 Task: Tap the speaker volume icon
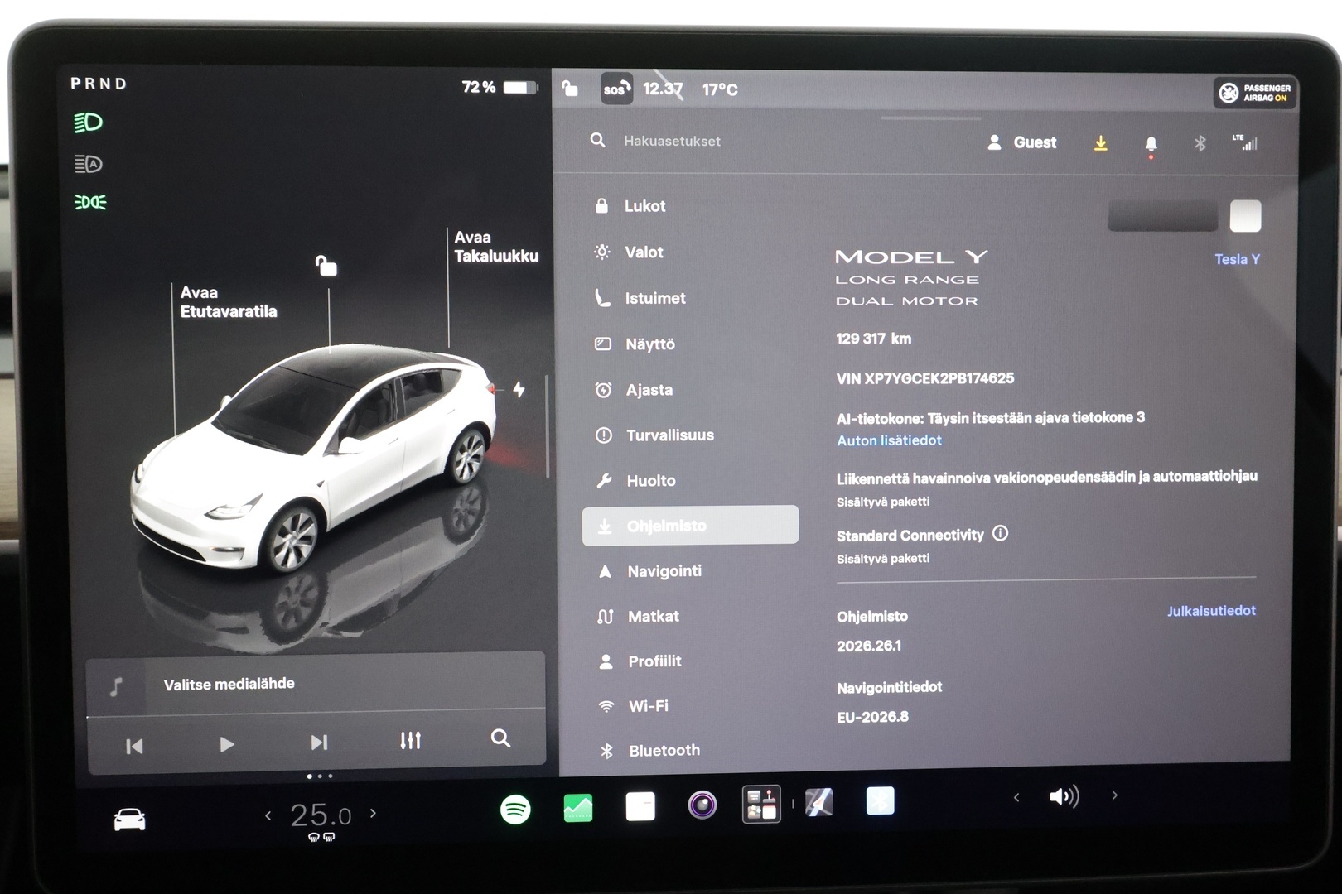[x=1064, y=796]
